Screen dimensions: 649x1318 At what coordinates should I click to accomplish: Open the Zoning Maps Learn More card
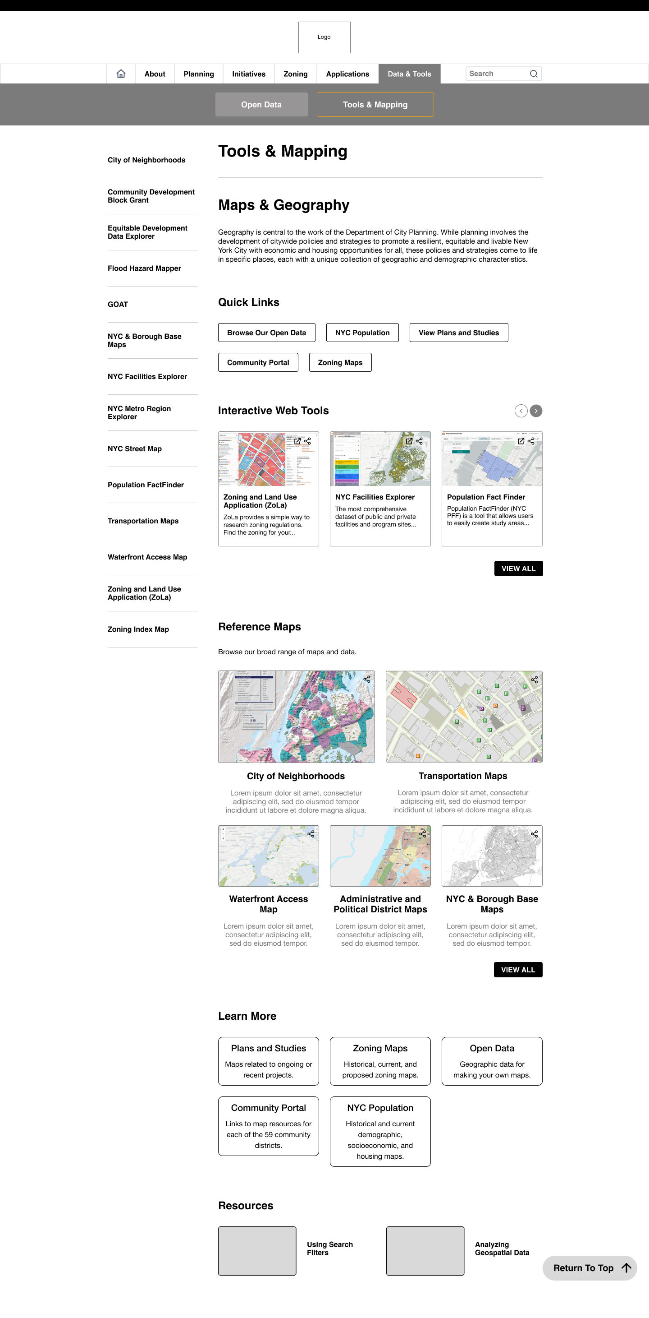tap(380, 1061)
